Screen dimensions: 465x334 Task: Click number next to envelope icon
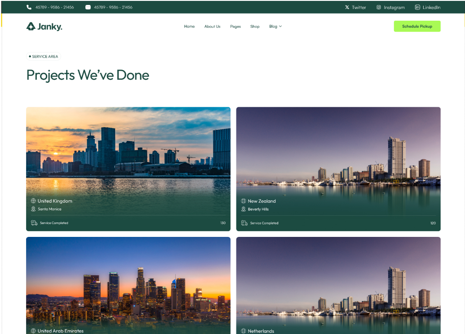[113, 7]
